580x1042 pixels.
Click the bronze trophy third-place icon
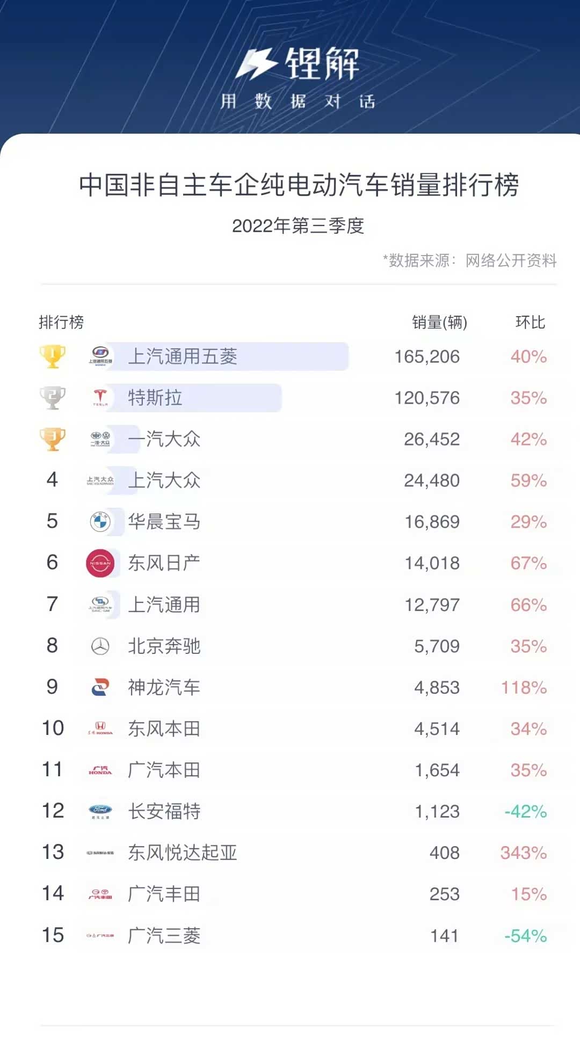click(x=53, y=439)
